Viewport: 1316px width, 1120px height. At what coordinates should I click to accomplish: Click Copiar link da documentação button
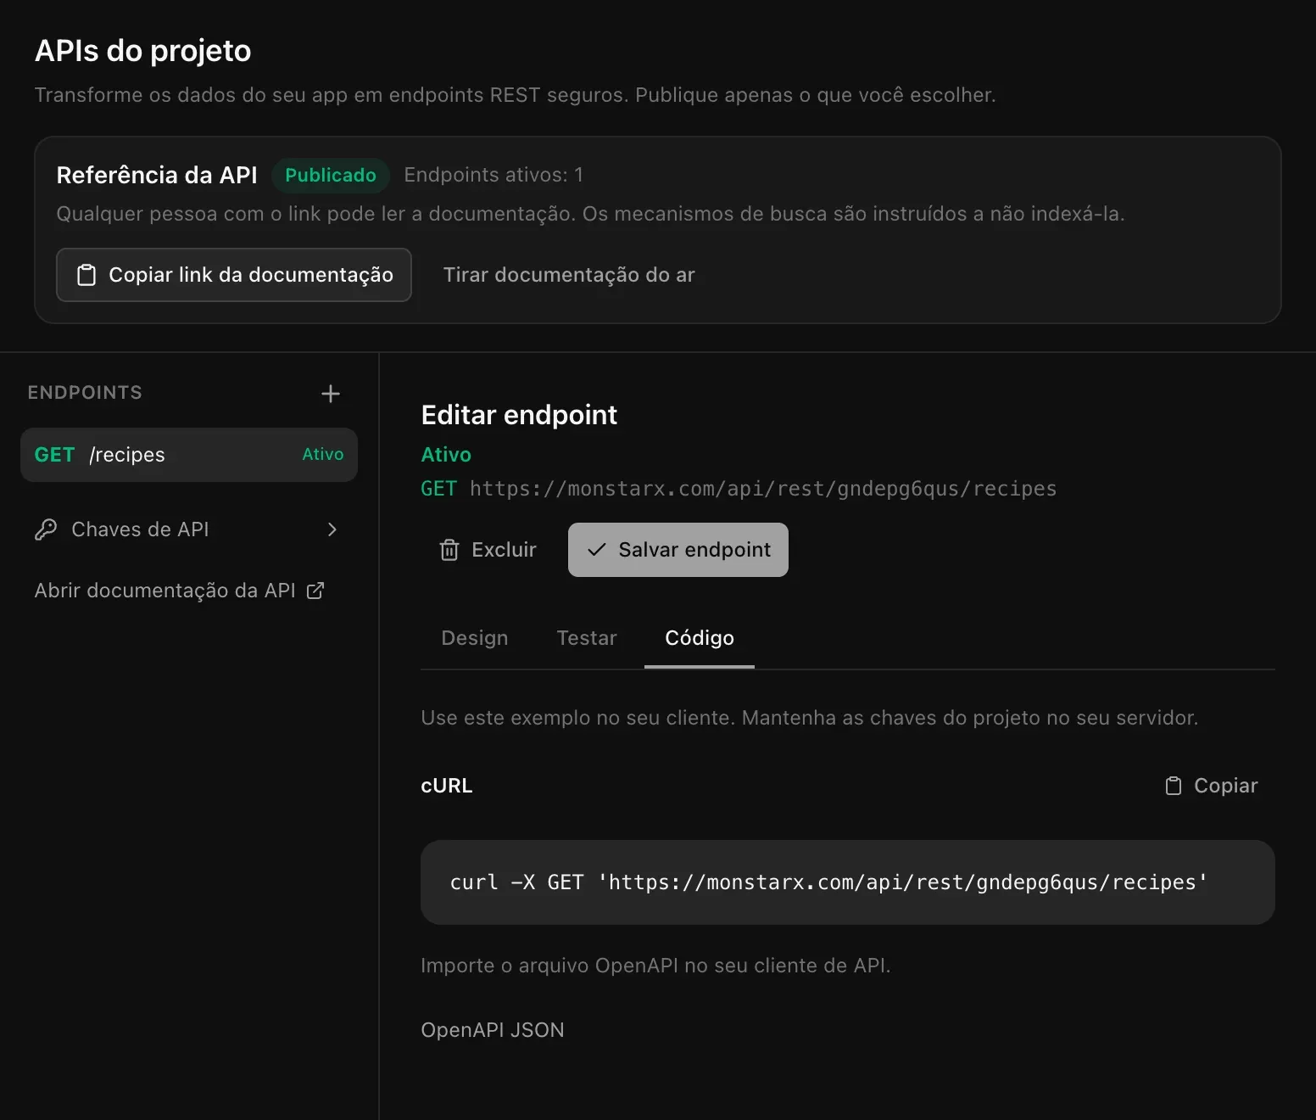pos(234,275)
